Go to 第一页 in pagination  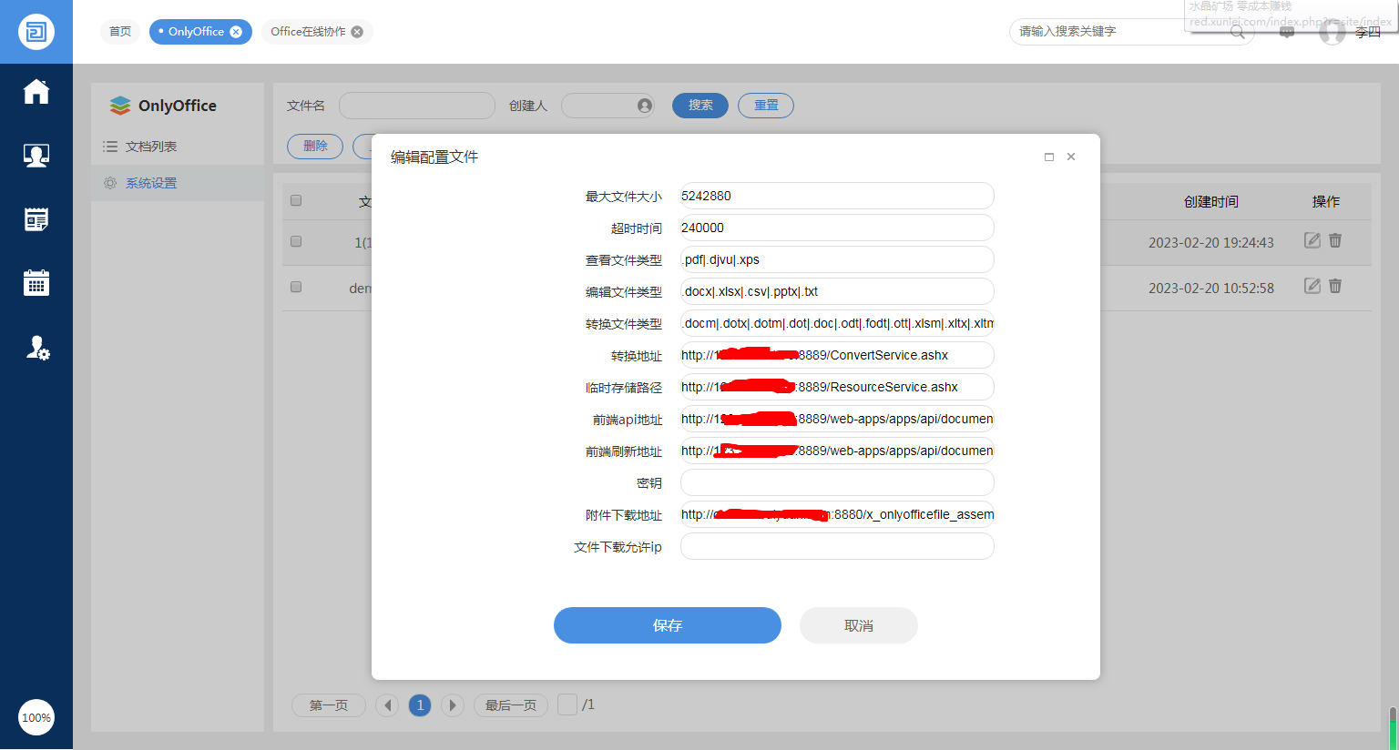329,705
